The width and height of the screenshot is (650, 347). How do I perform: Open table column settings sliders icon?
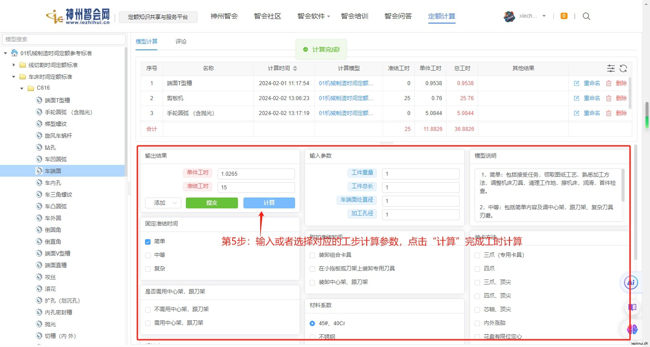tap(611, 68)
